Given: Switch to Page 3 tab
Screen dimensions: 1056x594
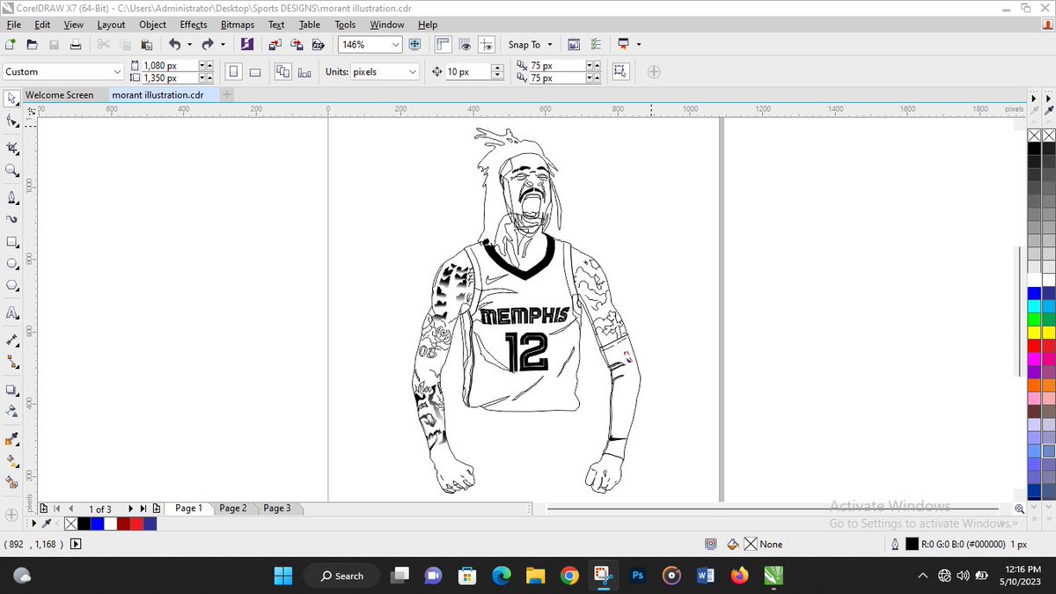Looking at the screenshot, I should 276,508.
